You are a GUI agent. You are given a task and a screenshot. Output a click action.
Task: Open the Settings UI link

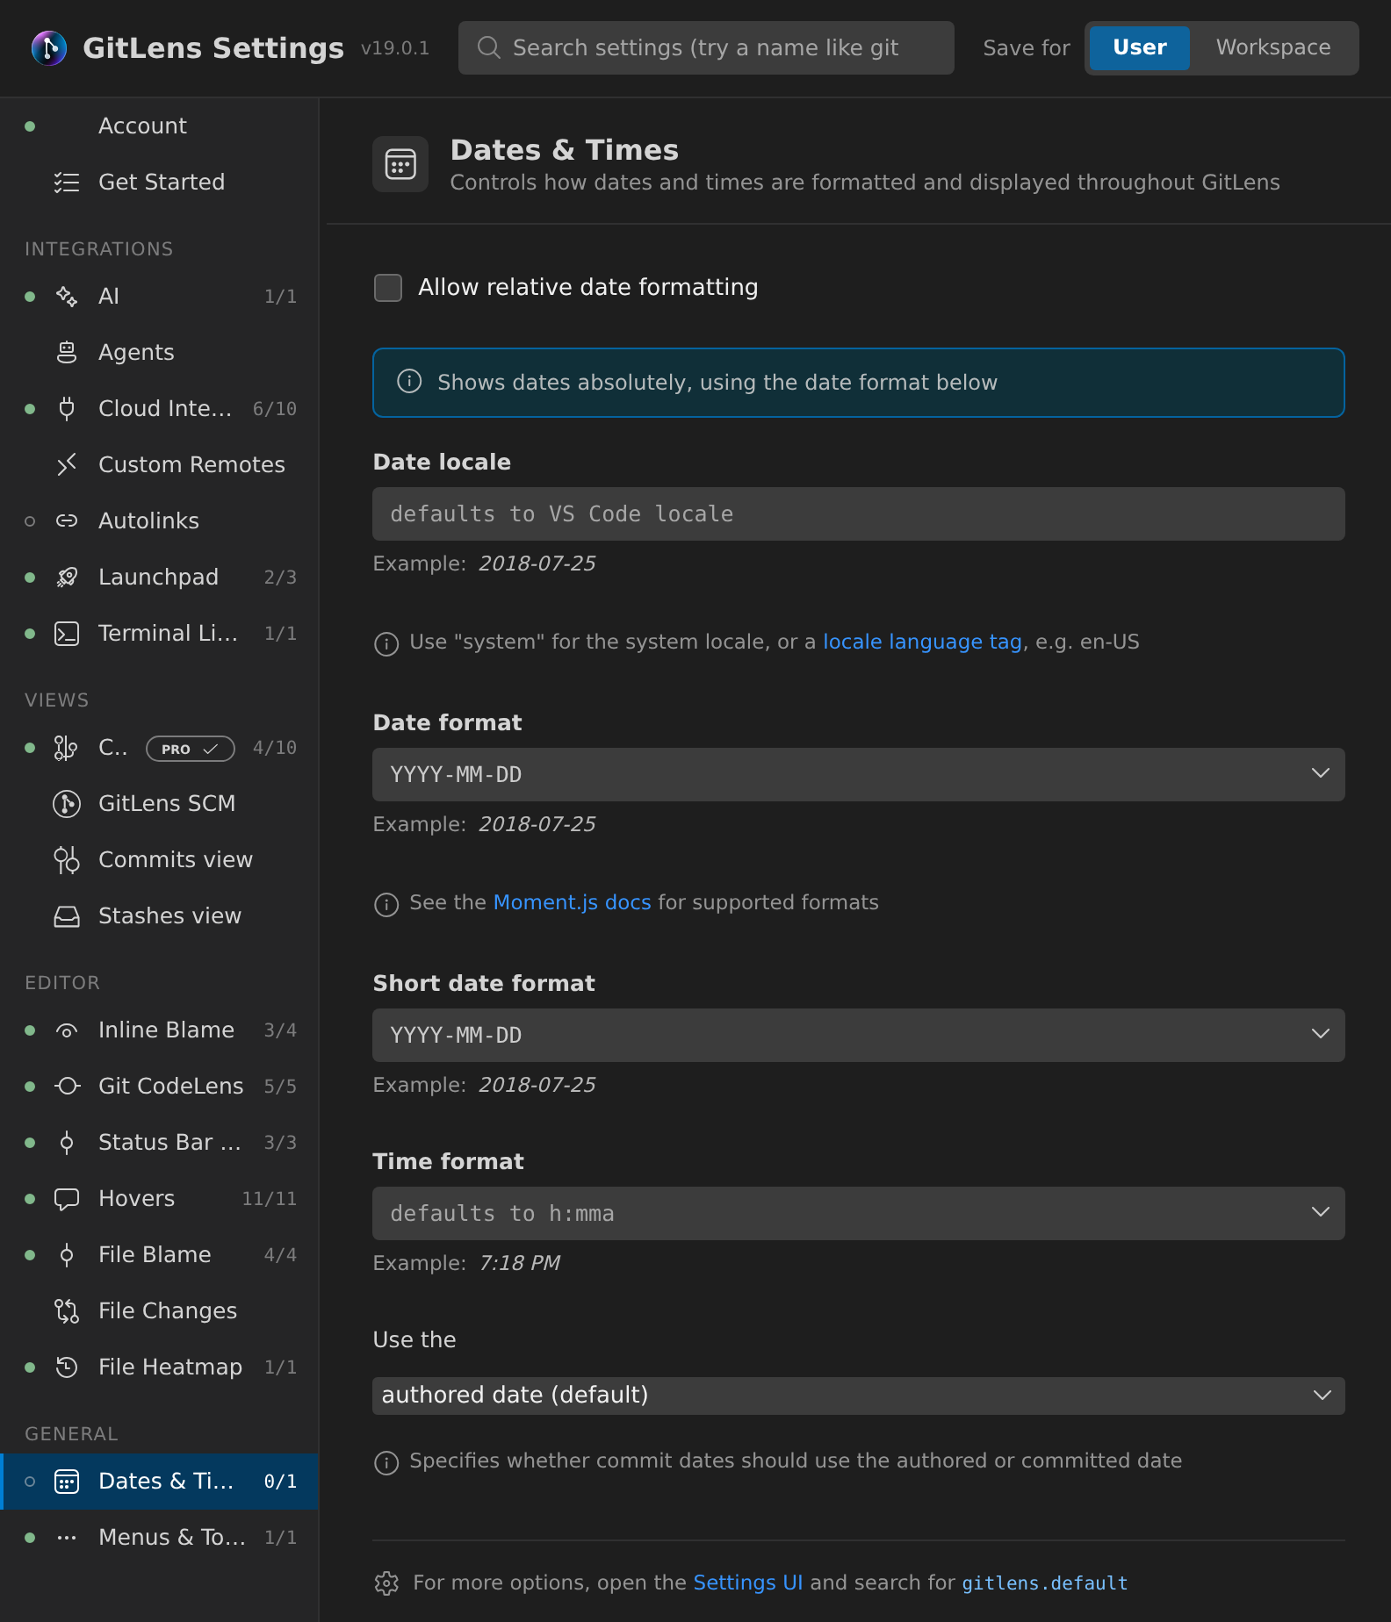[x=748, y=1583]
